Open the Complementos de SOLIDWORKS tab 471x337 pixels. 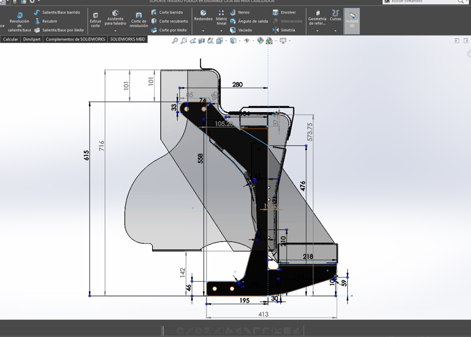[75, 39]
